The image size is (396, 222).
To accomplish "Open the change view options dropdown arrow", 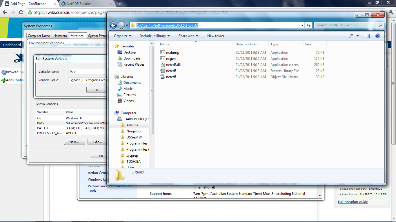I will 357,36.
